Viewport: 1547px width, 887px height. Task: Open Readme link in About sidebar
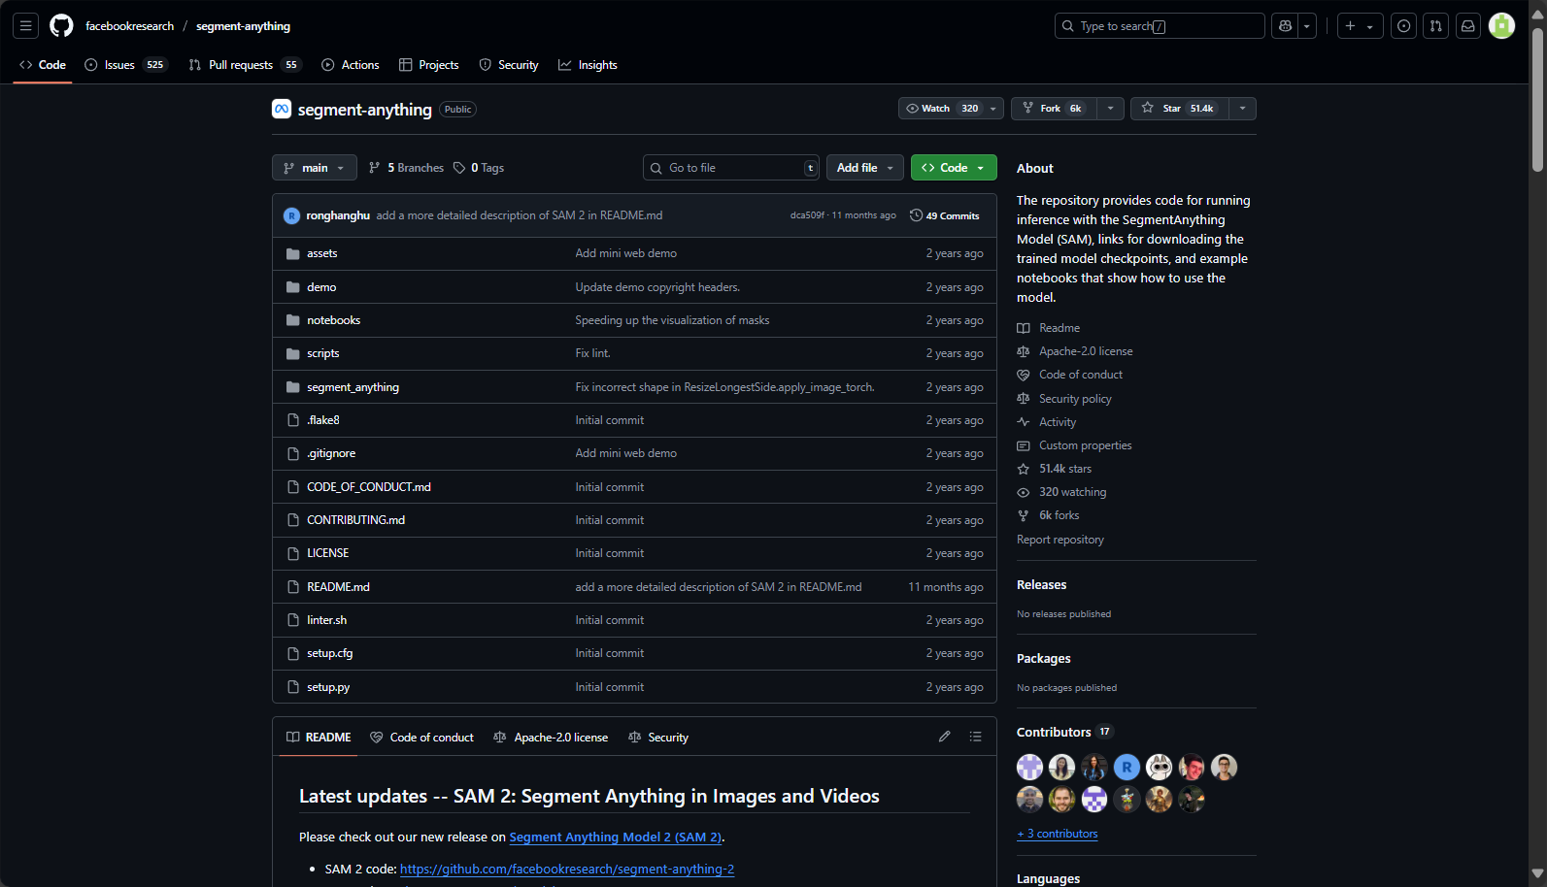pos(1049,328)
